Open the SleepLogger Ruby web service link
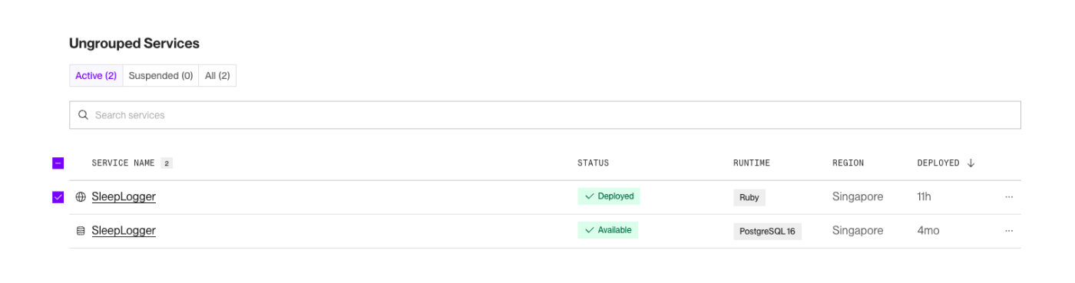The height and width of the screenshot is (283, 1075). [124, 197]
